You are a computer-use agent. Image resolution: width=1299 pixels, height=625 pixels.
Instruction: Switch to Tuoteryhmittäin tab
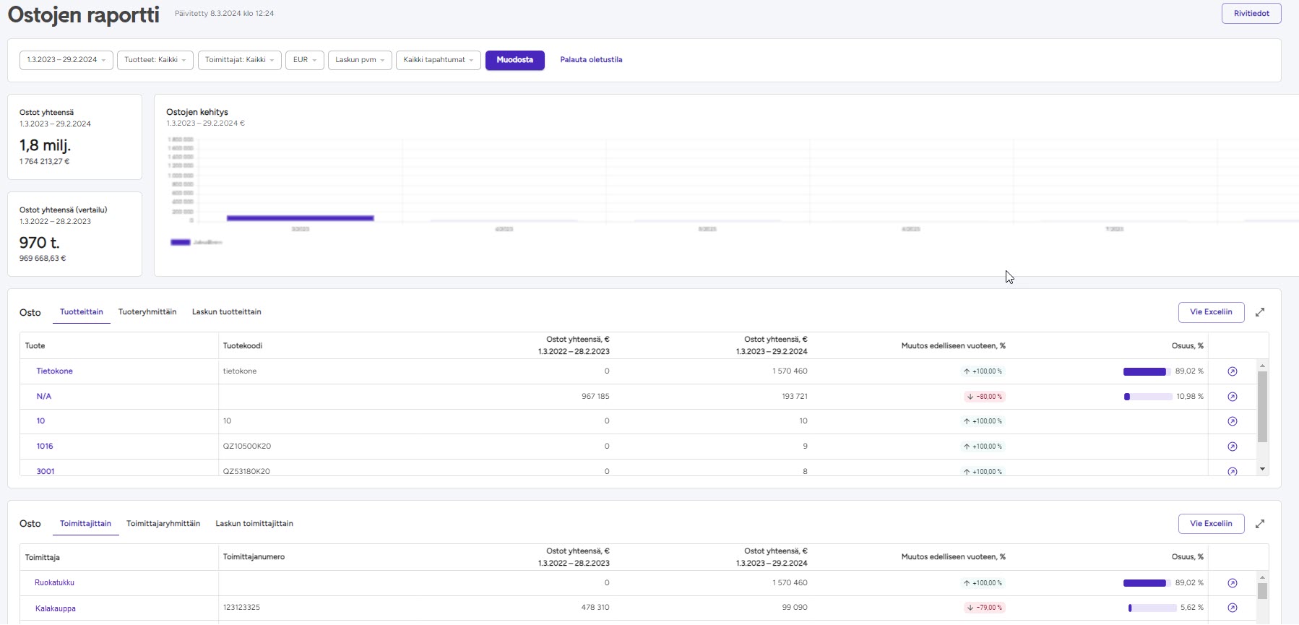pos(147,312)
